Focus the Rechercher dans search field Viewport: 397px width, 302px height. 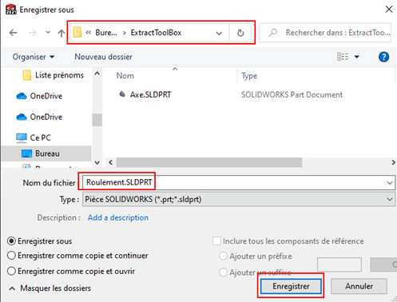click(x=325, y=33)
